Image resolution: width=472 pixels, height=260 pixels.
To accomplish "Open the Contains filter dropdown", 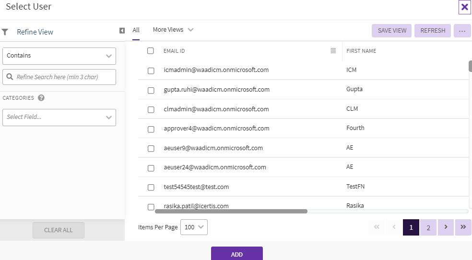I will [59, 56].
